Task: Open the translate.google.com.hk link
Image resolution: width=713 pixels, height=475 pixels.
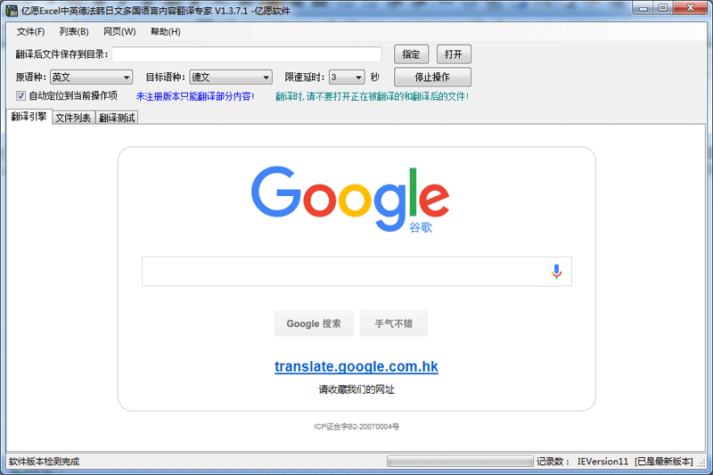Action: pos(356,366)
